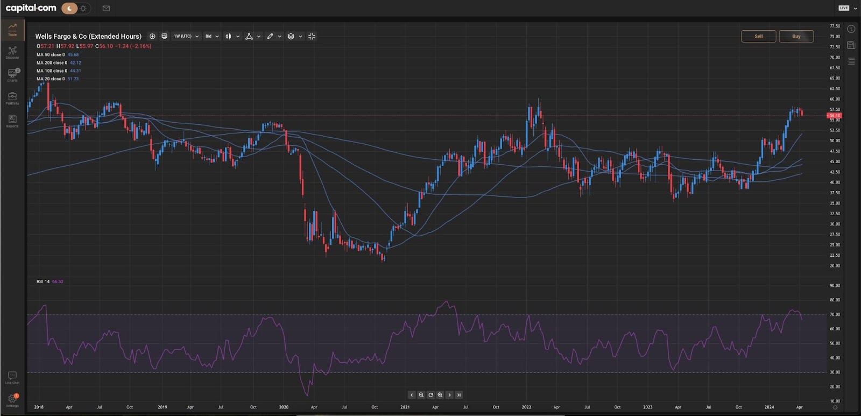Click the 60.00 price level on axis
The image size is (861, 416).
835,99
